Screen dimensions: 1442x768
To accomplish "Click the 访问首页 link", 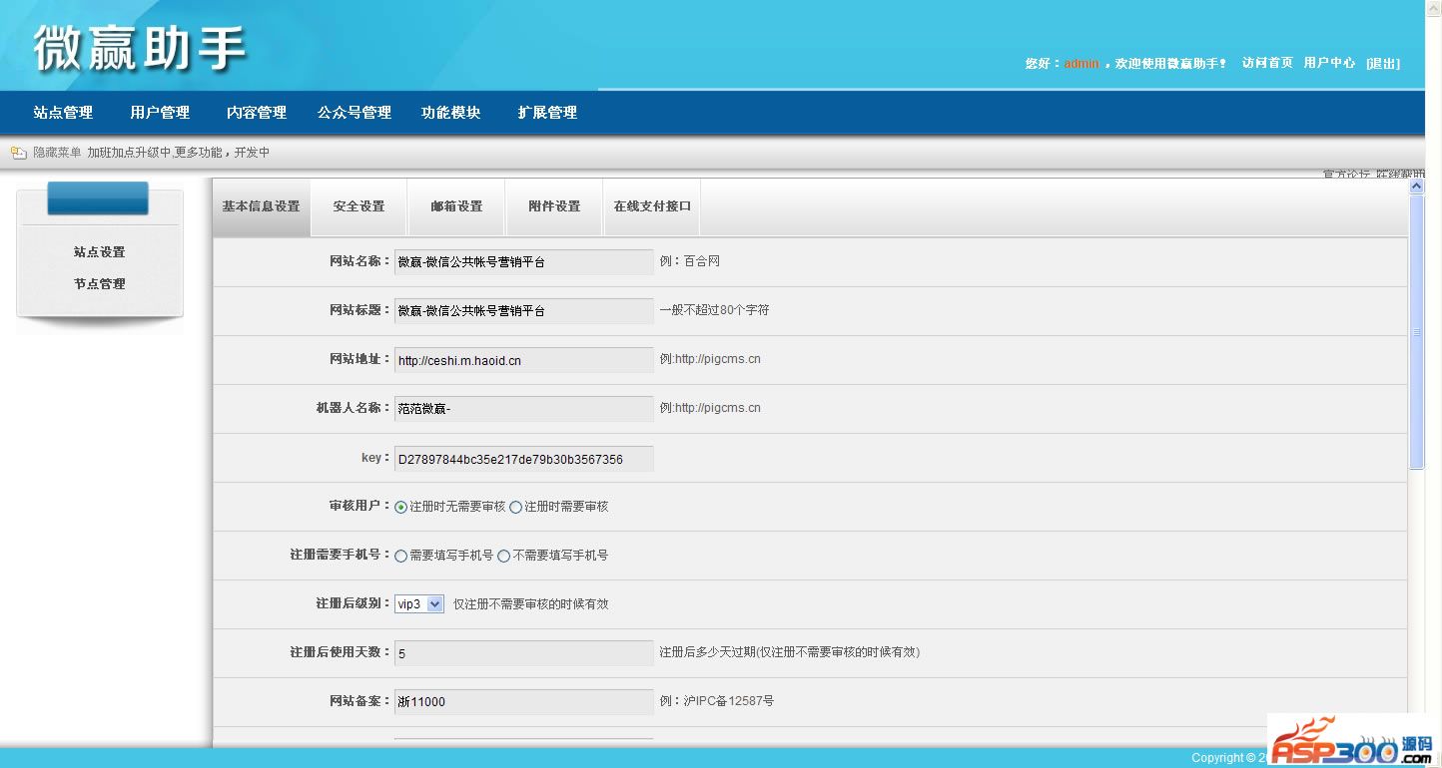I will [1267, 63].
